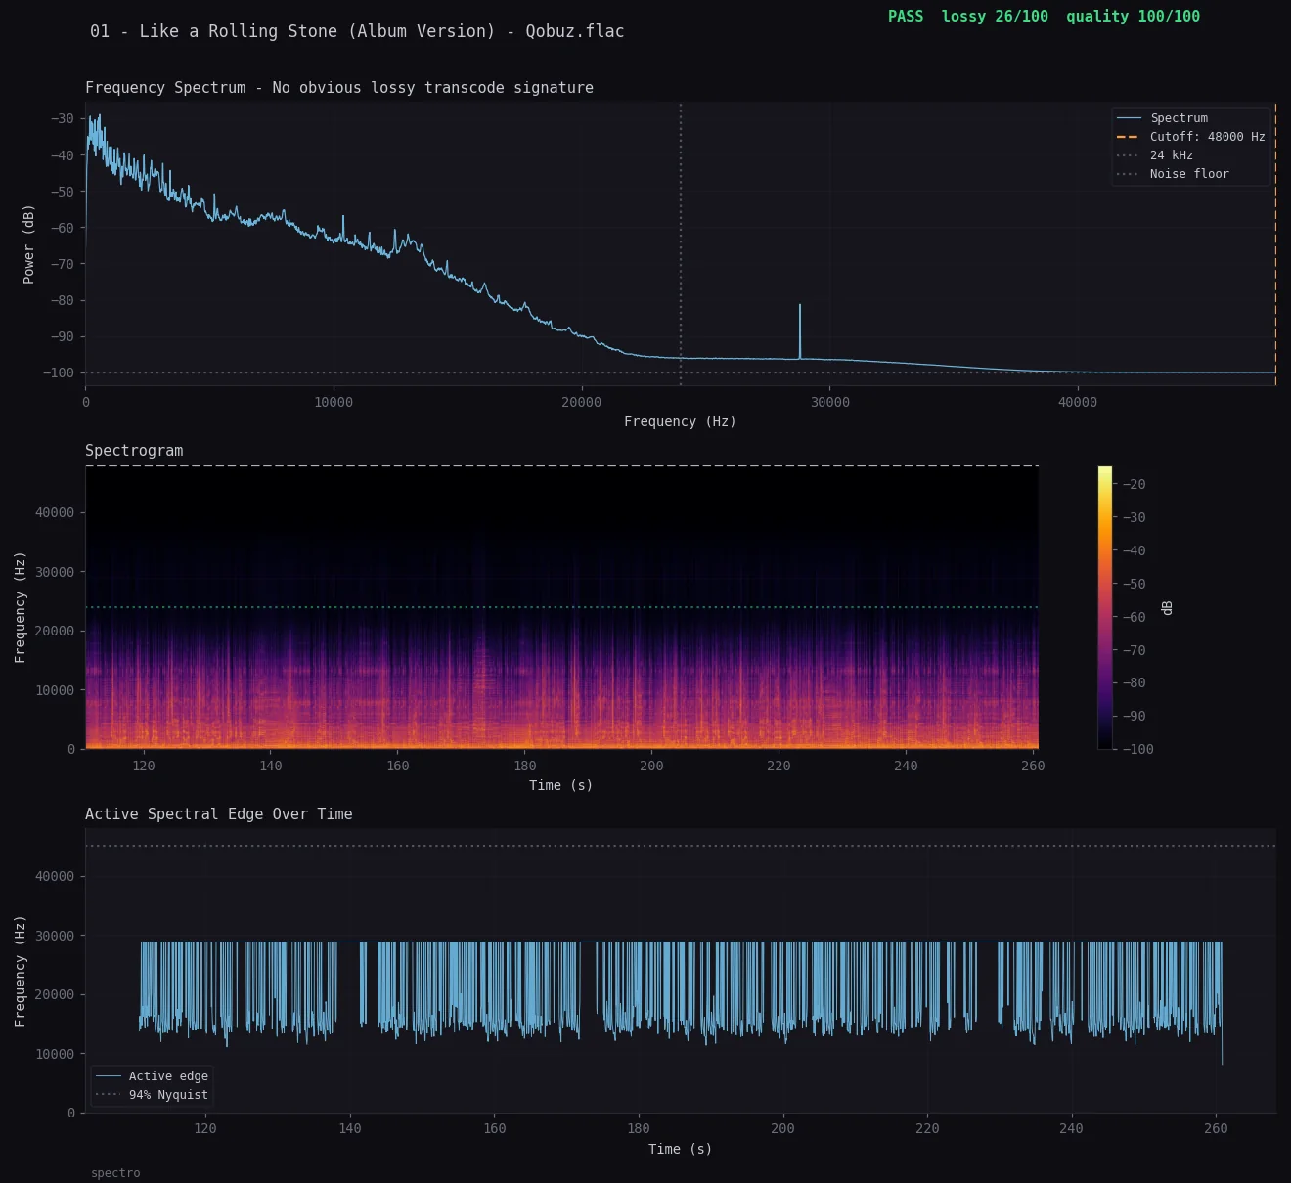
Task: Click the 'Active edge' legend entry
Action: 153,1076
